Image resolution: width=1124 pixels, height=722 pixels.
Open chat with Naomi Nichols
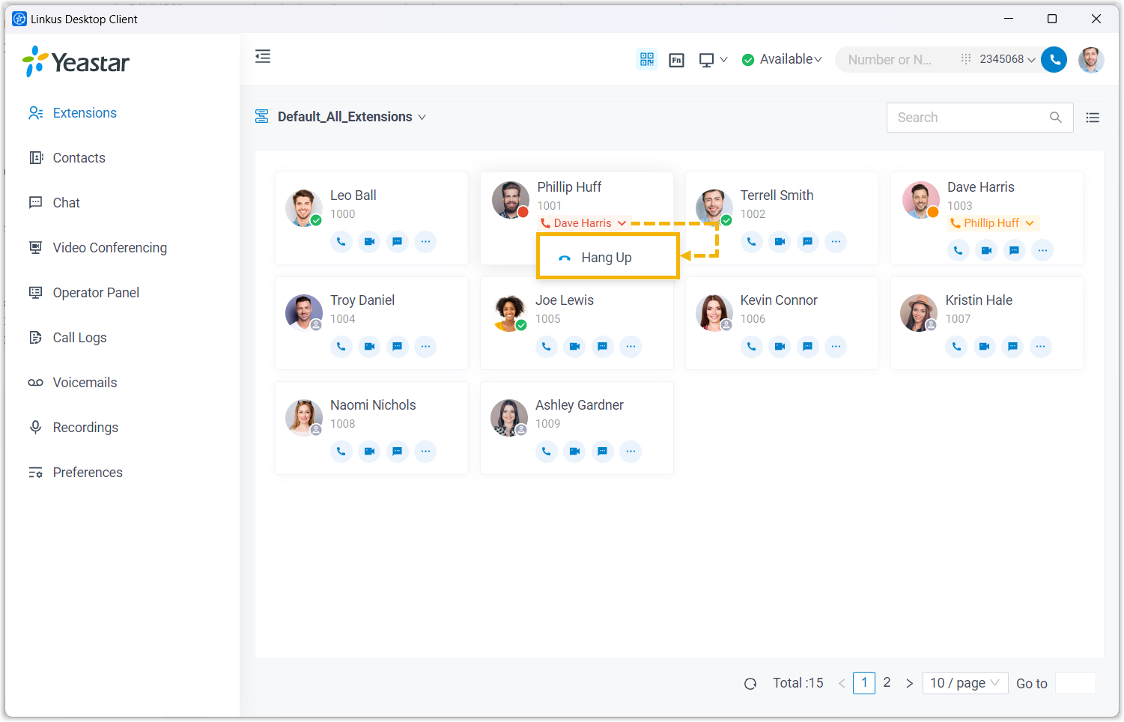click(x=398, y=452)
